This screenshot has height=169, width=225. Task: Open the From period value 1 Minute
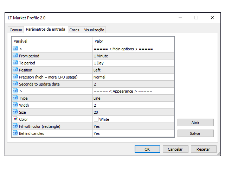tap(101, 56)
